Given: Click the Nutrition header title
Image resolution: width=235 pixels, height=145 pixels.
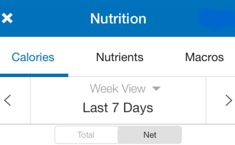Looking at the screenshot, I should pos(118,18).
